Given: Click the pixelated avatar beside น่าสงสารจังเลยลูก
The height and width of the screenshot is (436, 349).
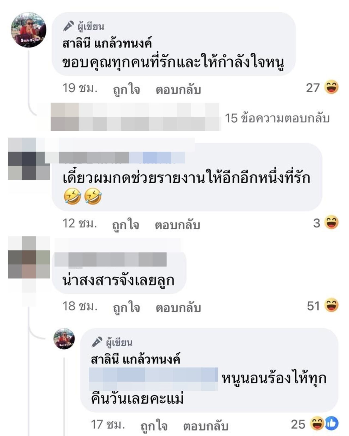Looking at the screenshot, I should pos(29,257).
